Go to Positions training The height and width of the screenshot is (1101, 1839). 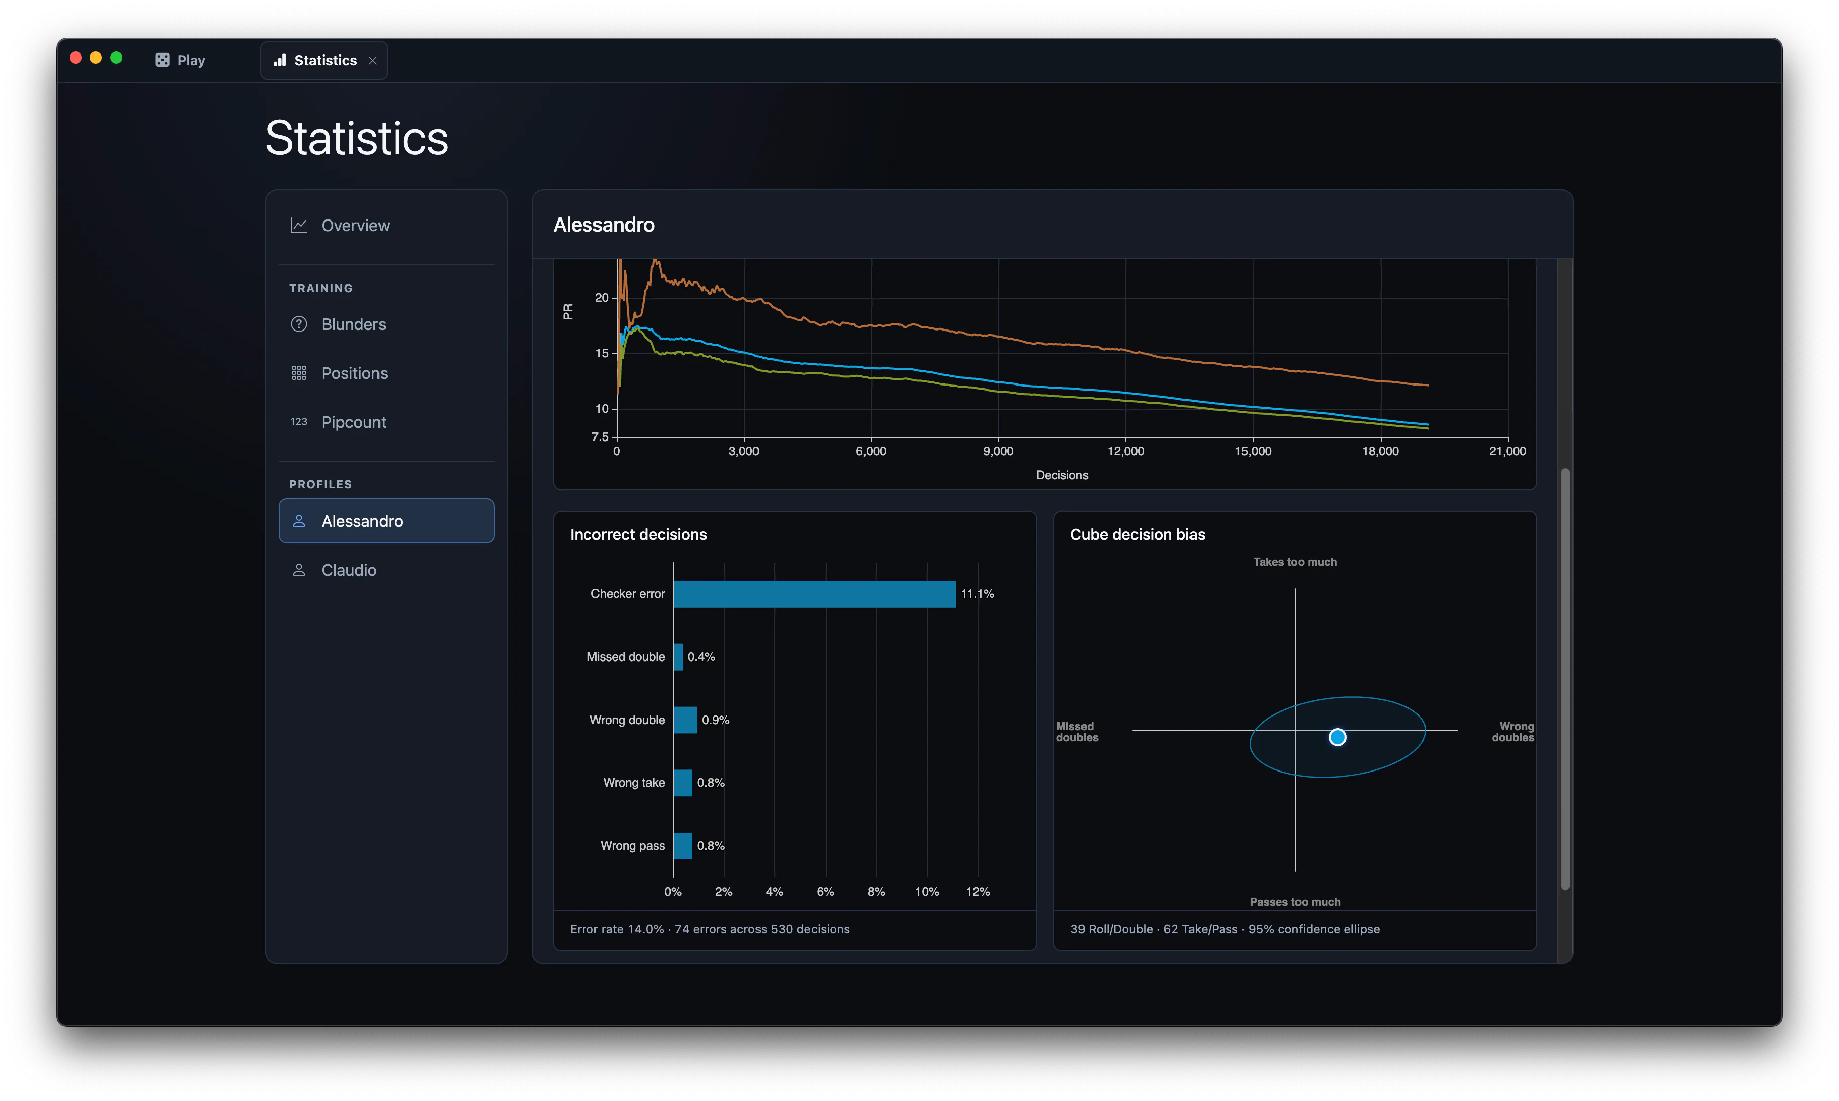tap(387, 373)
